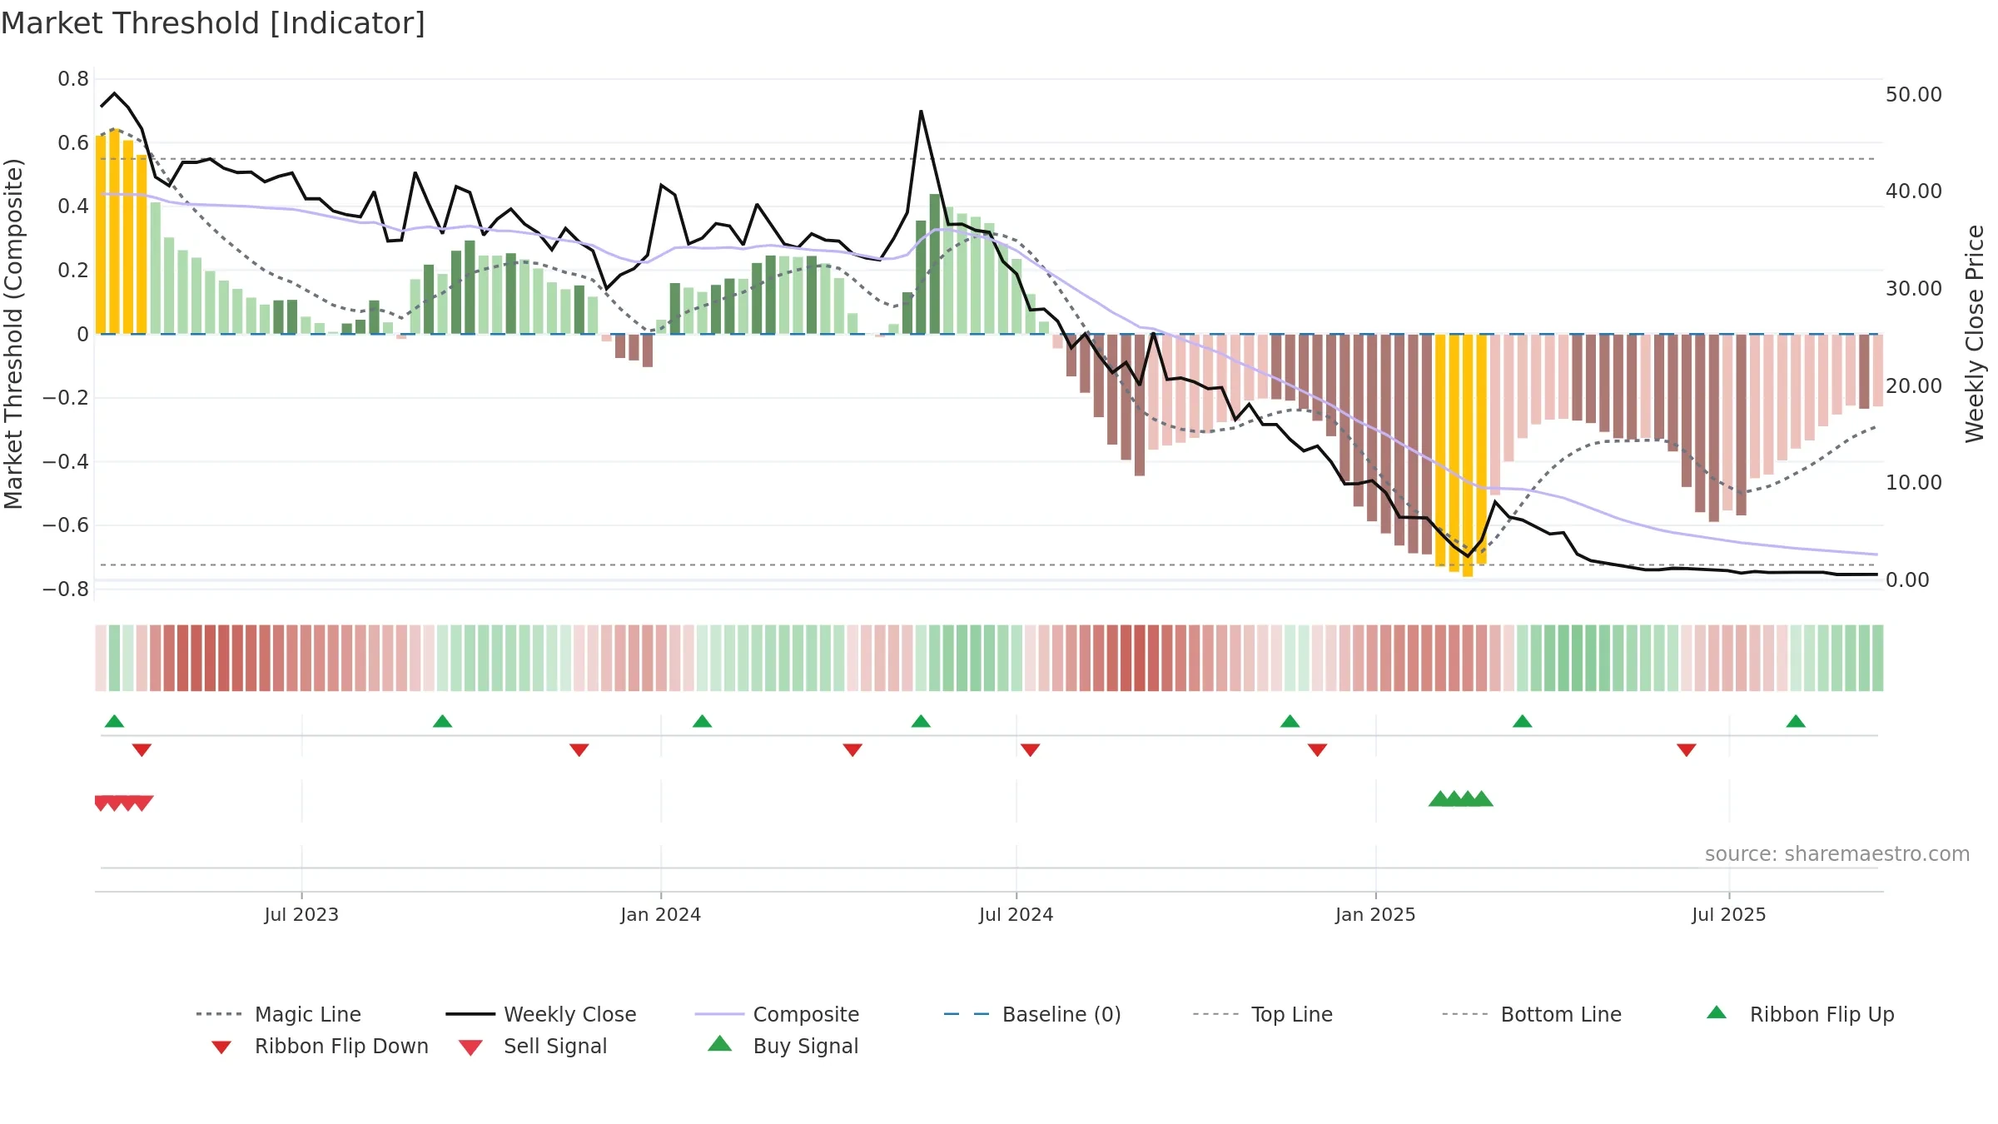Click the Jul 2025 x-axis label
The height and width of the screenshot is (1124, 1998).
(x=1729, y=914)
